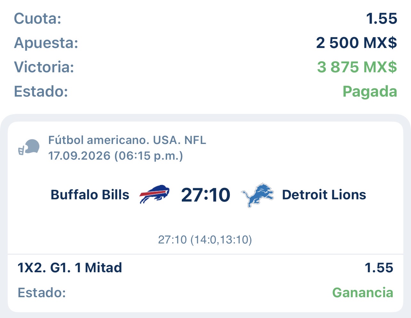Open the period score breakdown 27:10 (14:0,13:10)
This screenshot has width=411, height=318.
(205, 240)
